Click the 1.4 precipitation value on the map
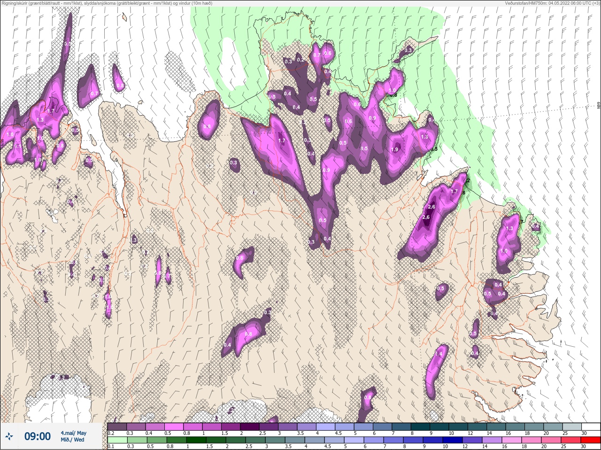Viewport: 601px width, 450px height. [x=439, y=354]
